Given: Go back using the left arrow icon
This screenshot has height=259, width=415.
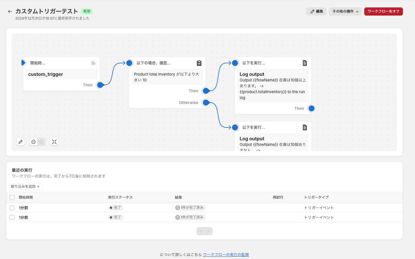Looking at the screenshot, I should [10, 11].
